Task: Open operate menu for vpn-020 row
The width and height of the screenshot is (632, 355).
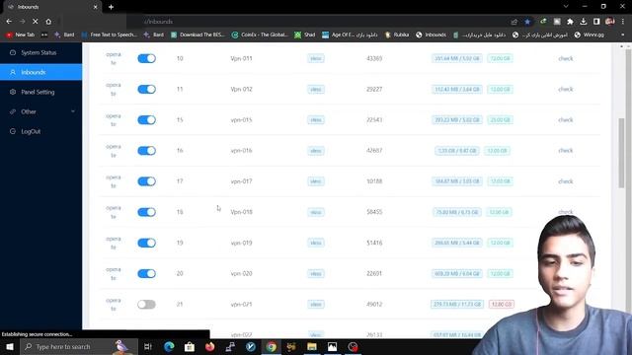Action: pos(114,274)
